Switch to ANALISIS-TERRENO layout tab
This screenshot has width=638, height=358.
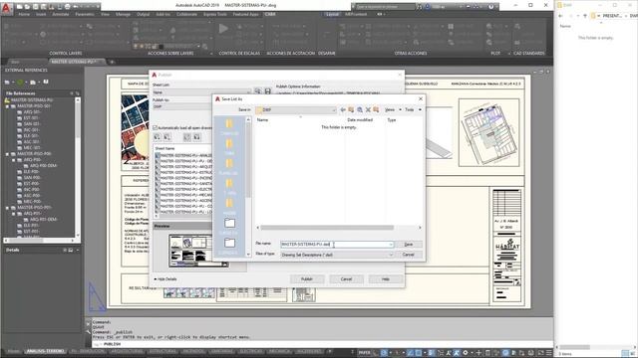(x=45, y=351)
